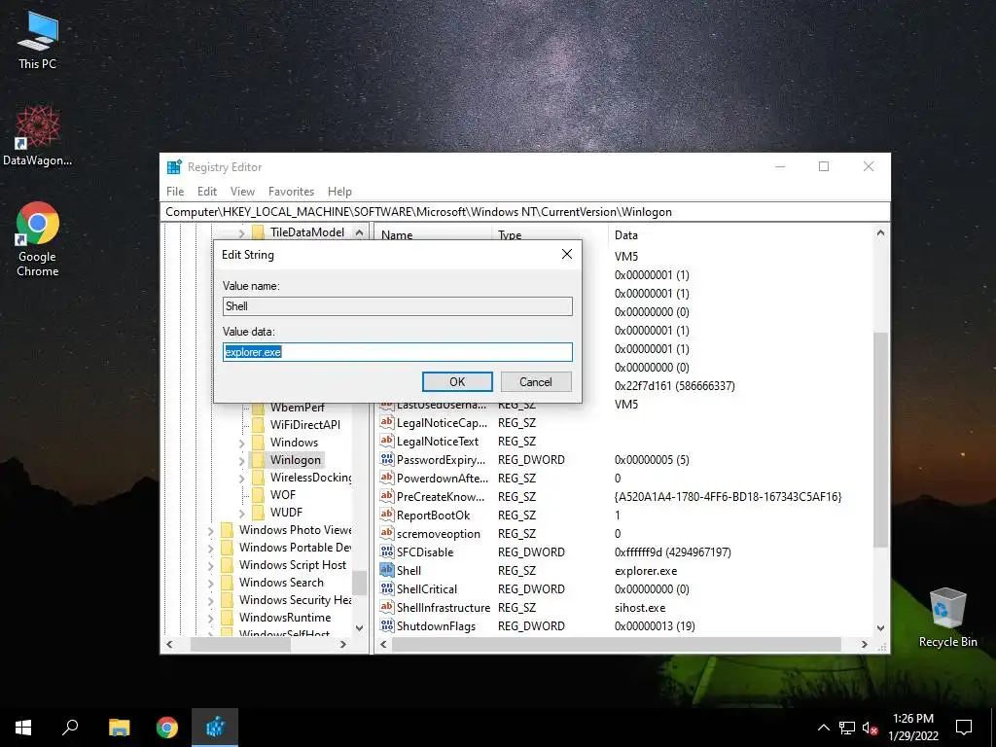This screenshot has width=996, height=747.
Task: Open the Google Chrome desktop shortcut
Action: click(x=38, y=239)
